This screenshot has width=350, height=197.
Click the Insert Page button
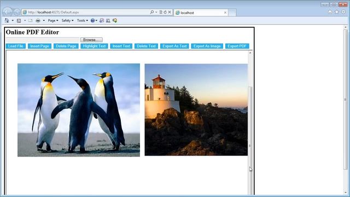click(39, 46)
